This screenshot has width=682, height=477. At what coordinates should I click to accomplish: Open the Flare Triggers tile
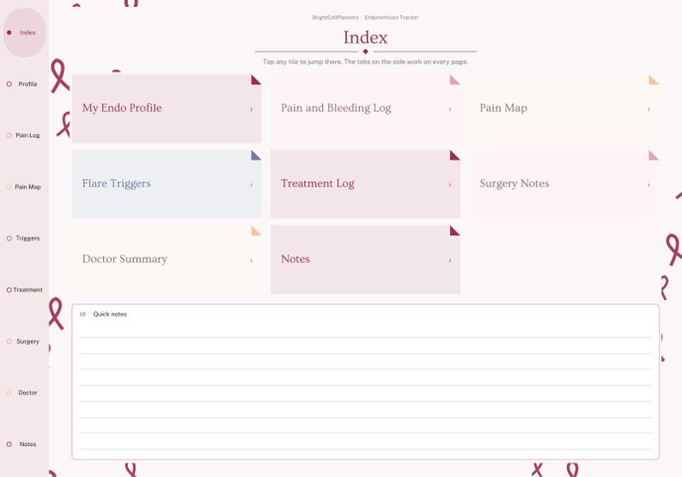167,184
